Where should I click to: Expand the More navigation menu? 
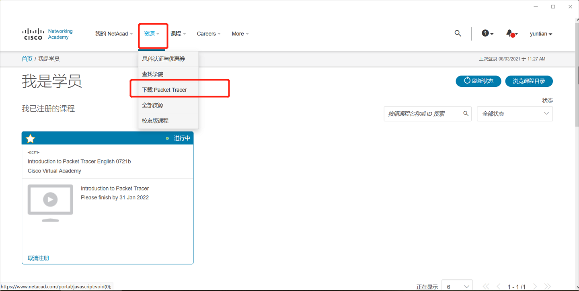click(x=240, y=34)
